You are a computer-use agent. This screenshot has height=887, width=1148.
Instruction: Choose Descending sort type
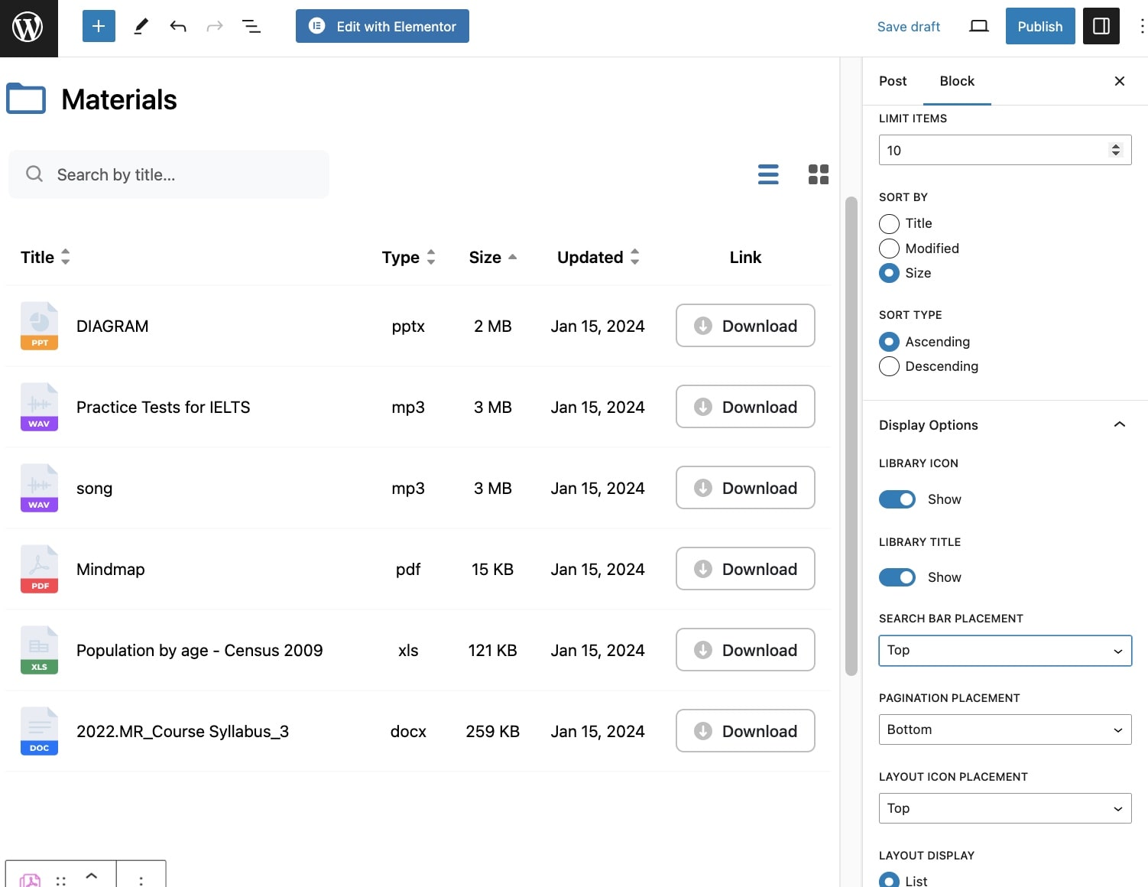[x=889, y=366]
